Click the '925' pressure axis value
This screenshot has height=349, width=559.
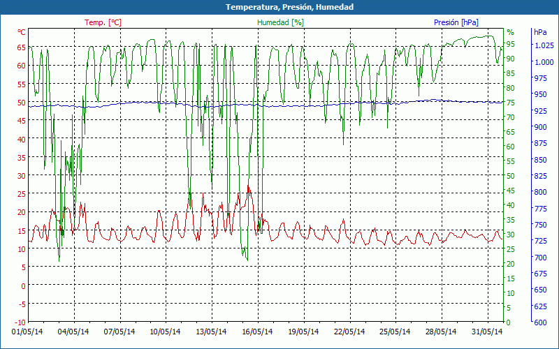tap(540, 111)
